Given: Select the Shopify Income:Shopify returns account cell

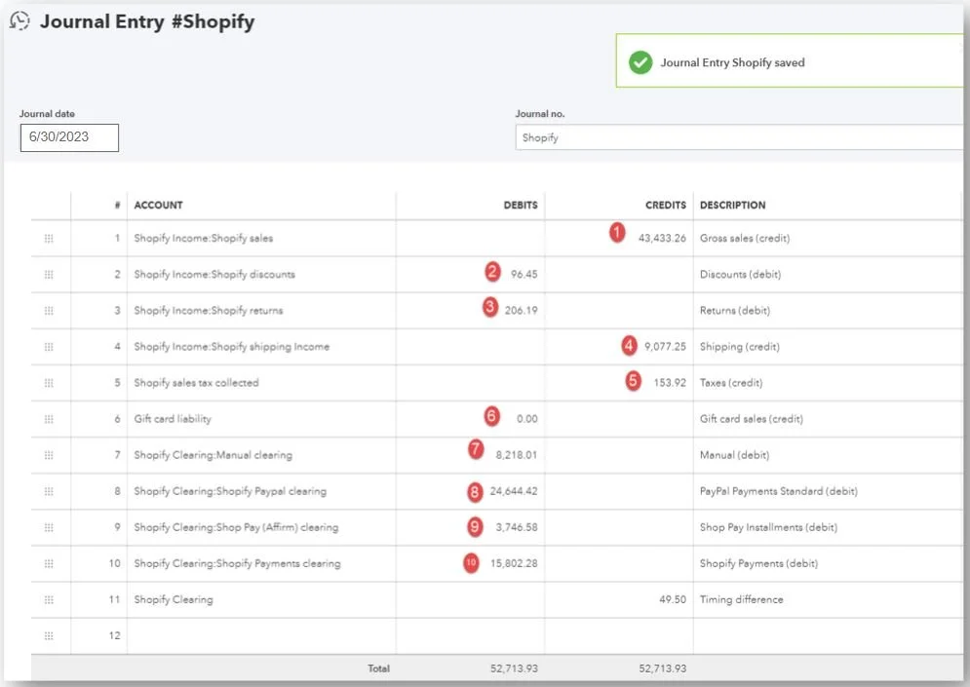Looking at the screenshot, I should (261, 311).
